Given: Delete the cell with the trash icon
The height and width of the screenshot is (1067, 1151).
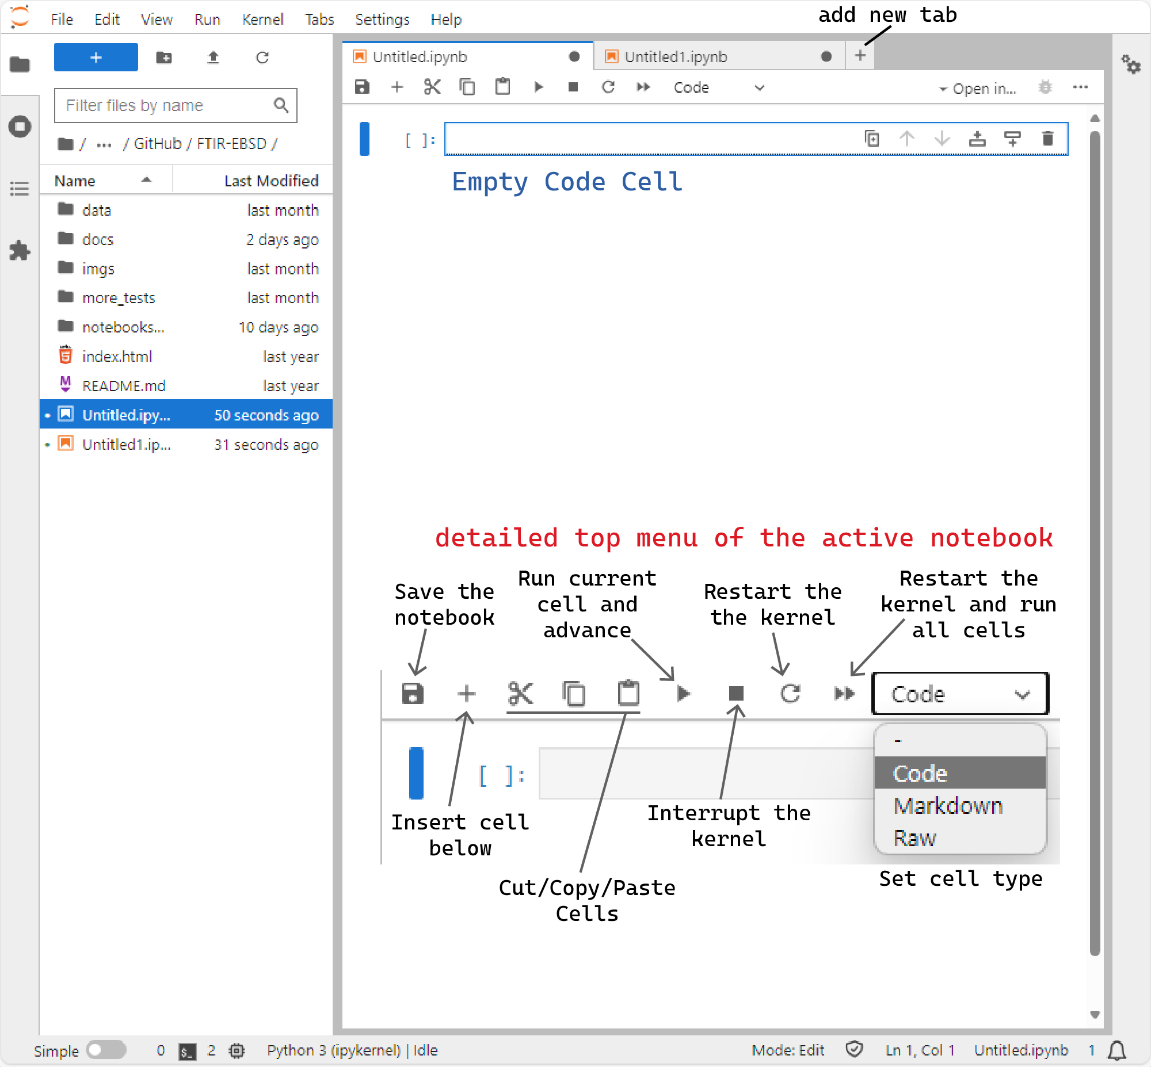Looking at the screenshot, I should 1047,139.
